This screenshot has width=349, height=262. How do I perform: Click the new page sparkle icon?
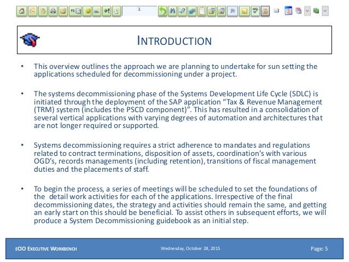pyautogui.click(x=117, y=11)
